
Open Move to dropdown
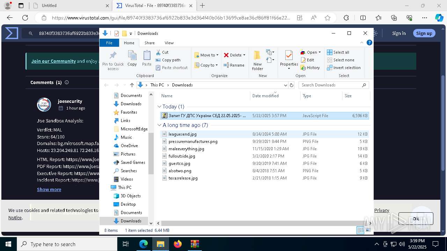(x=206, y=55)
